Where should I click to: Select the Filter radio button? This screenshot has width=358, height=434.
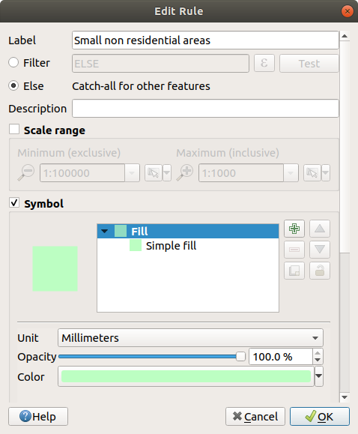click(x=13, y=62)
